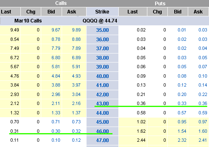Click put ask 0.10 for strike 40

(x=203, y=76)
